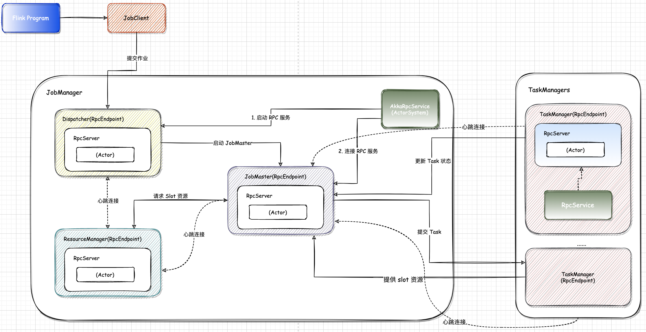
Task: Select the green RpcService box
Action: coord(578,205)
